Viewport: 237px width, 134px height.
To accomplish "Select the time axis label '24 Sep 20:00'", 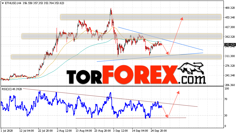I will [x=159, y=130].
